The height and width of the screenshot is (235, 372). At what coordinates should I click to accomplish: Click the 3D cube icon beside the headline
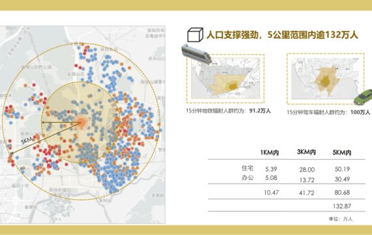195,35
